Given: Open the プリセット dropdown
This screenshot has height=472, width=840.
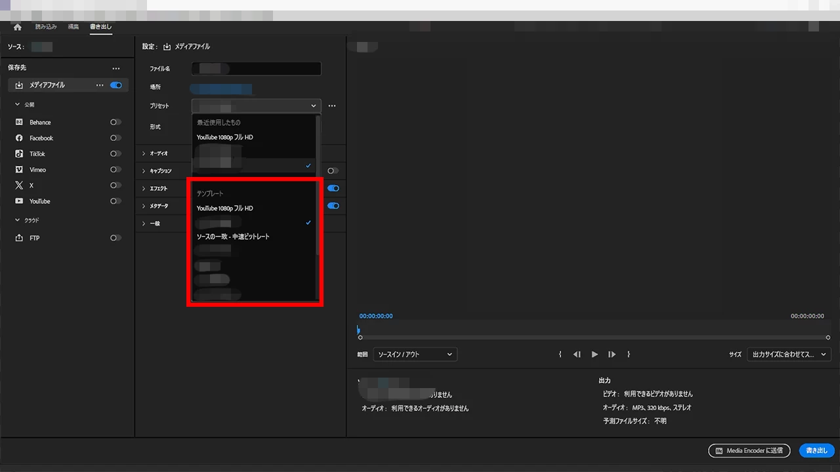Looking at the screenshot, I should coord(256,106).
